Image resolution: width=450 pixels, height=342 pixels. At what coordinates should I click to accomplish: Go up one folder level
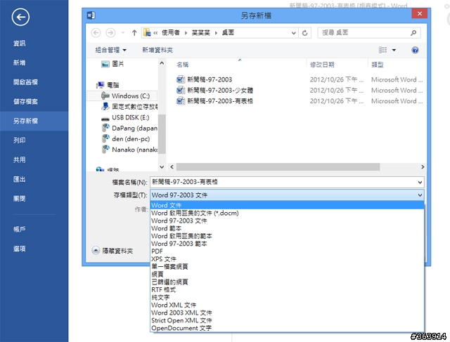click(134, 33)
